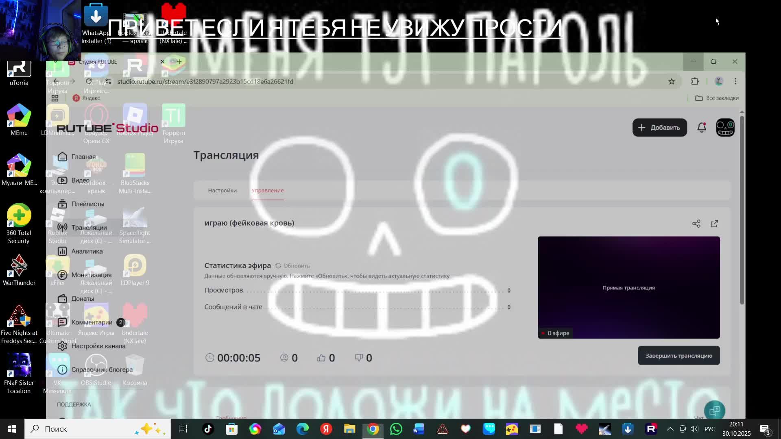This screenshot has height=439, width=781.
Task: Go to Комментарии in the sidebar
Action: click(x=92, y=322)
